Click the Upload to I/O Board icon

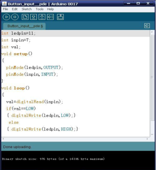[50, 17]
